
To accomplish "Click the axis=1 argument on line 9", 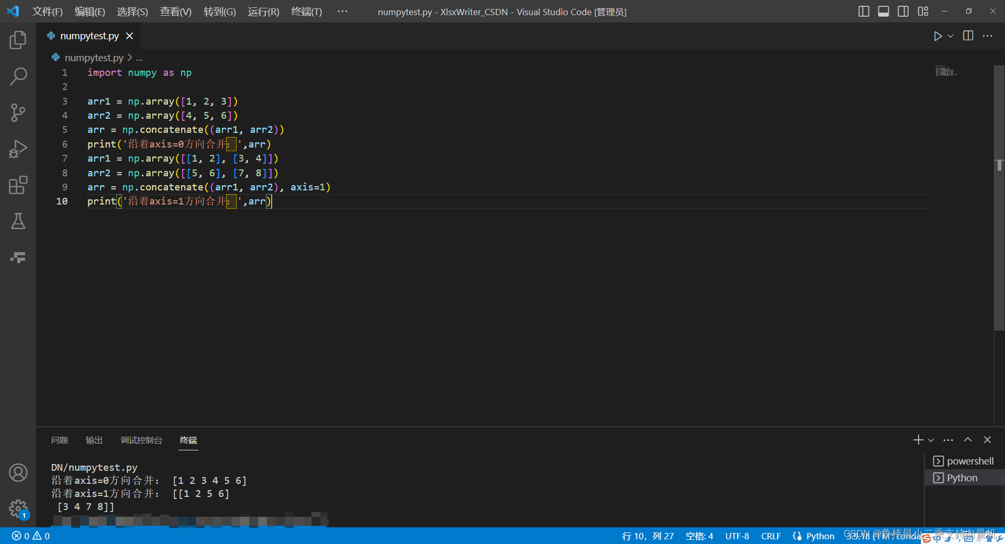I will tap(308, 187).
